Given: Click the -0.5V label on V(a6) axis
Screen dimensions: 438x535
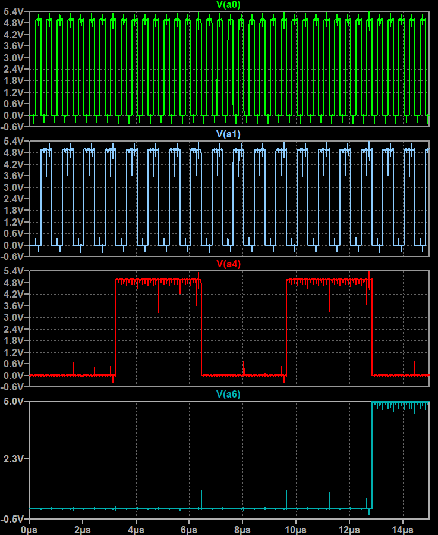Looking at the screenshot, I should 12,519.
